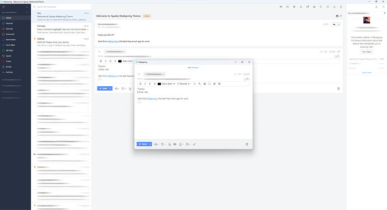
Task: Mark thread unread in top toolbar
Action: pyautogui.click(x=307, y=7)
